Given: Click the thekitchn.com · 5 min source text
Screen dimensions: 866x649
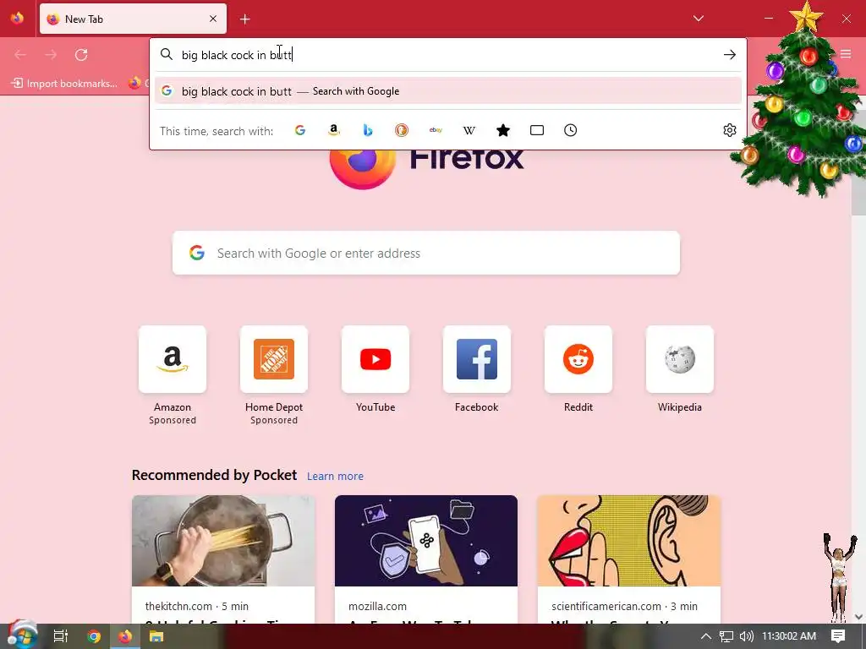Looking at the screenshot, I should point(196,606).
